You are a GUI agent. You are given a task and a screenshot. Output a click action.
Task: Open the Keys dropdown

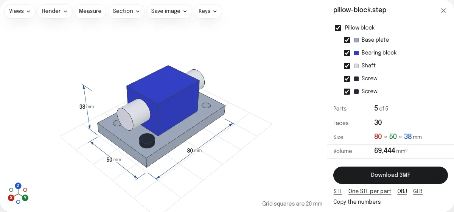208,11
